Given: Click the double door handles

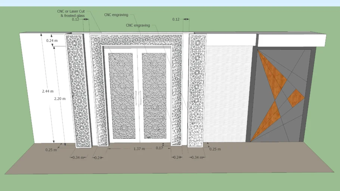Looking at the screenshot, I should [138, 98].
